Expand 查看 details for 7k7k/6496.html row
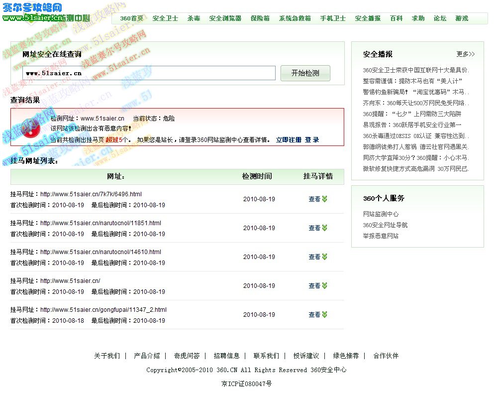Viewport: 498px width, 397px height. point(318,199)
